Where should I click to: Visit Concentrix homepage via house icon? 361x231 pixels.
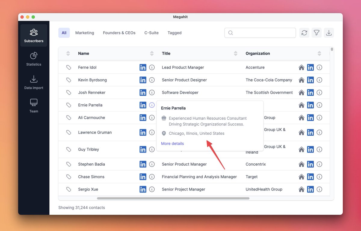tap(301, 164)
